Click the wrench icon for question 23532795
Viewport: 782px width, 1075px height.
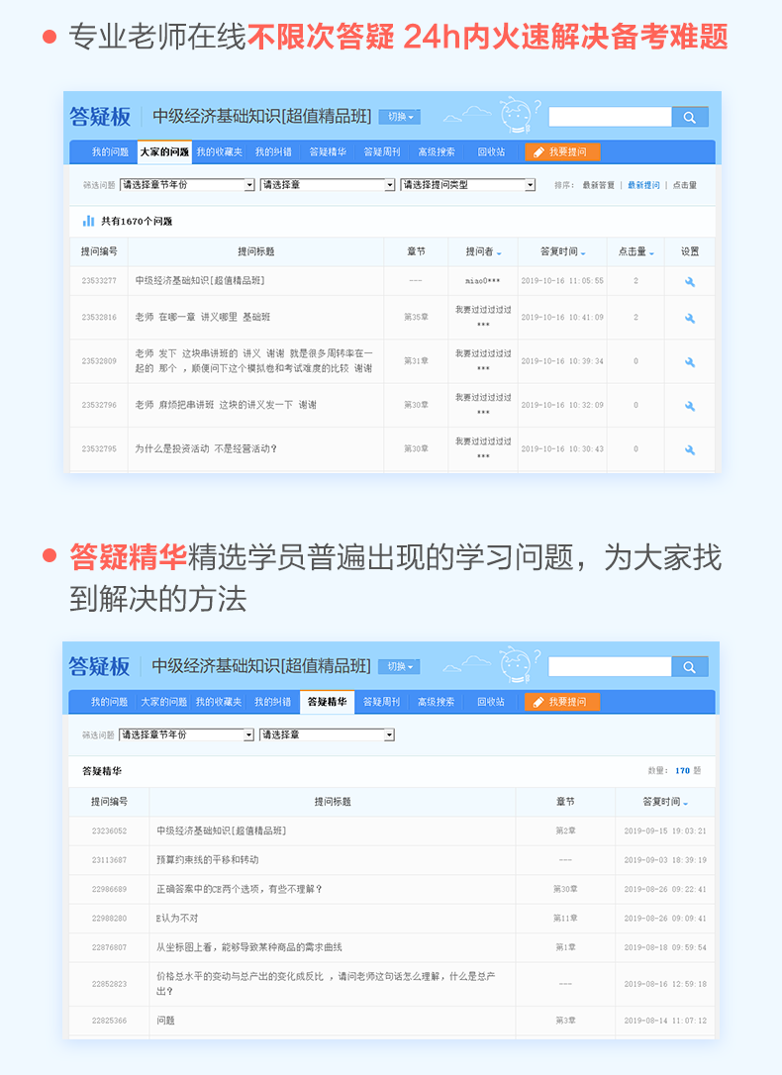click(x=690, y=449)
